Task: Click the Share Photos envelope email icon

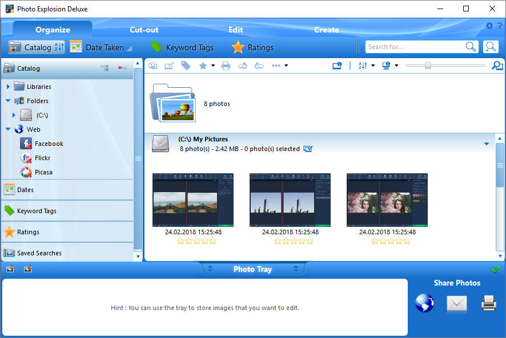Action: 457,303
